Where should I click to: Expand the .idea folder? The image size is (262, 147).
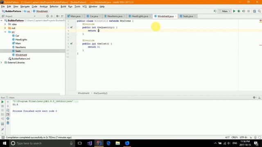click(5, 24)
